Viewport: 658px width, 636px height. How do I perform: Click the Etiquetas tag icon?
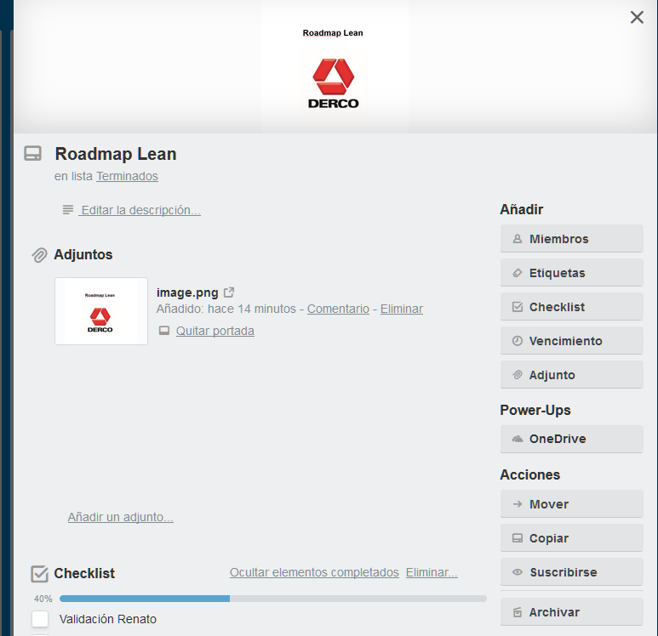[518, 273]
